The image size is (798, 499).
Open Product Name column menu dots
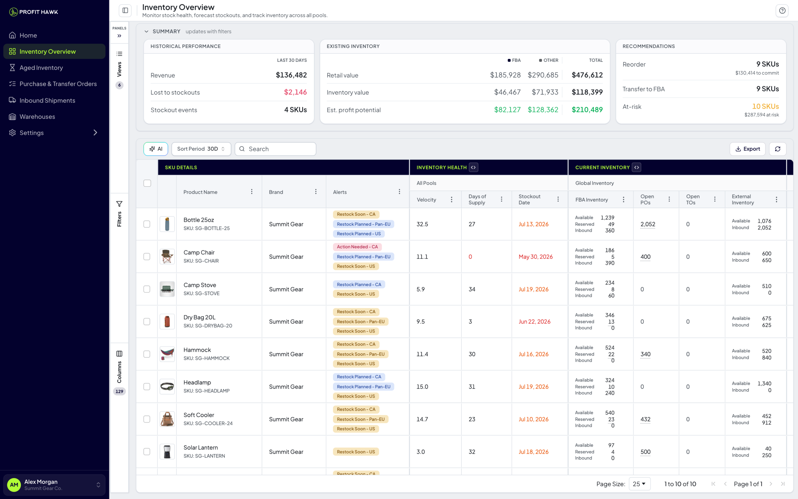click(252, 192)
